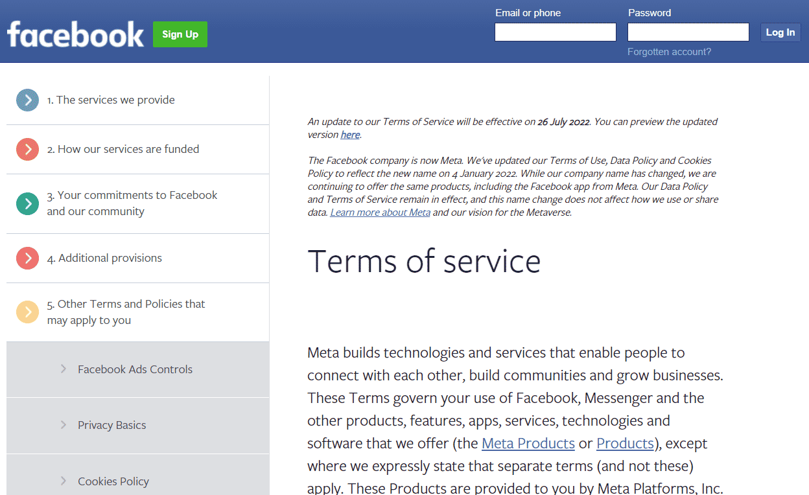Open the 'Learn more about Meta' link
This screenshot has width=809, height=495.
click(380, 212)
